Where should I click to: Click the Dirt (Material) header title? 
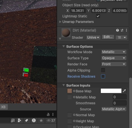[84, 30]
